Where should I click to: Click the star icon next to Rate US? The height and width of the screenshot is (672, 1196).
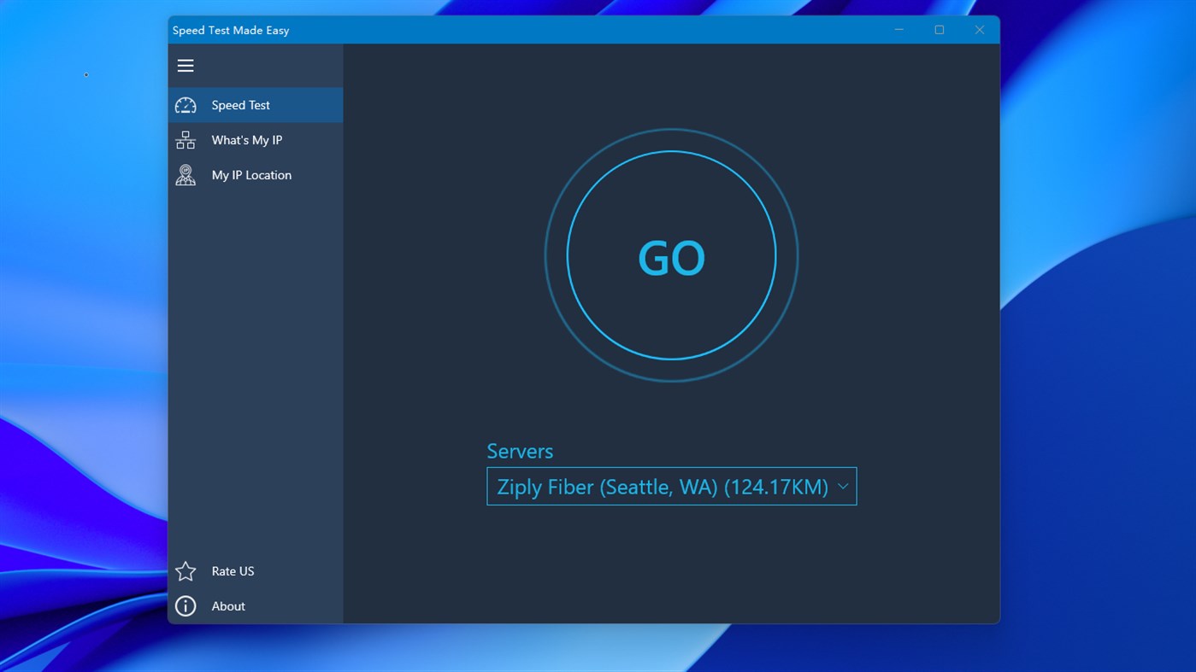(x=186, y=570)
